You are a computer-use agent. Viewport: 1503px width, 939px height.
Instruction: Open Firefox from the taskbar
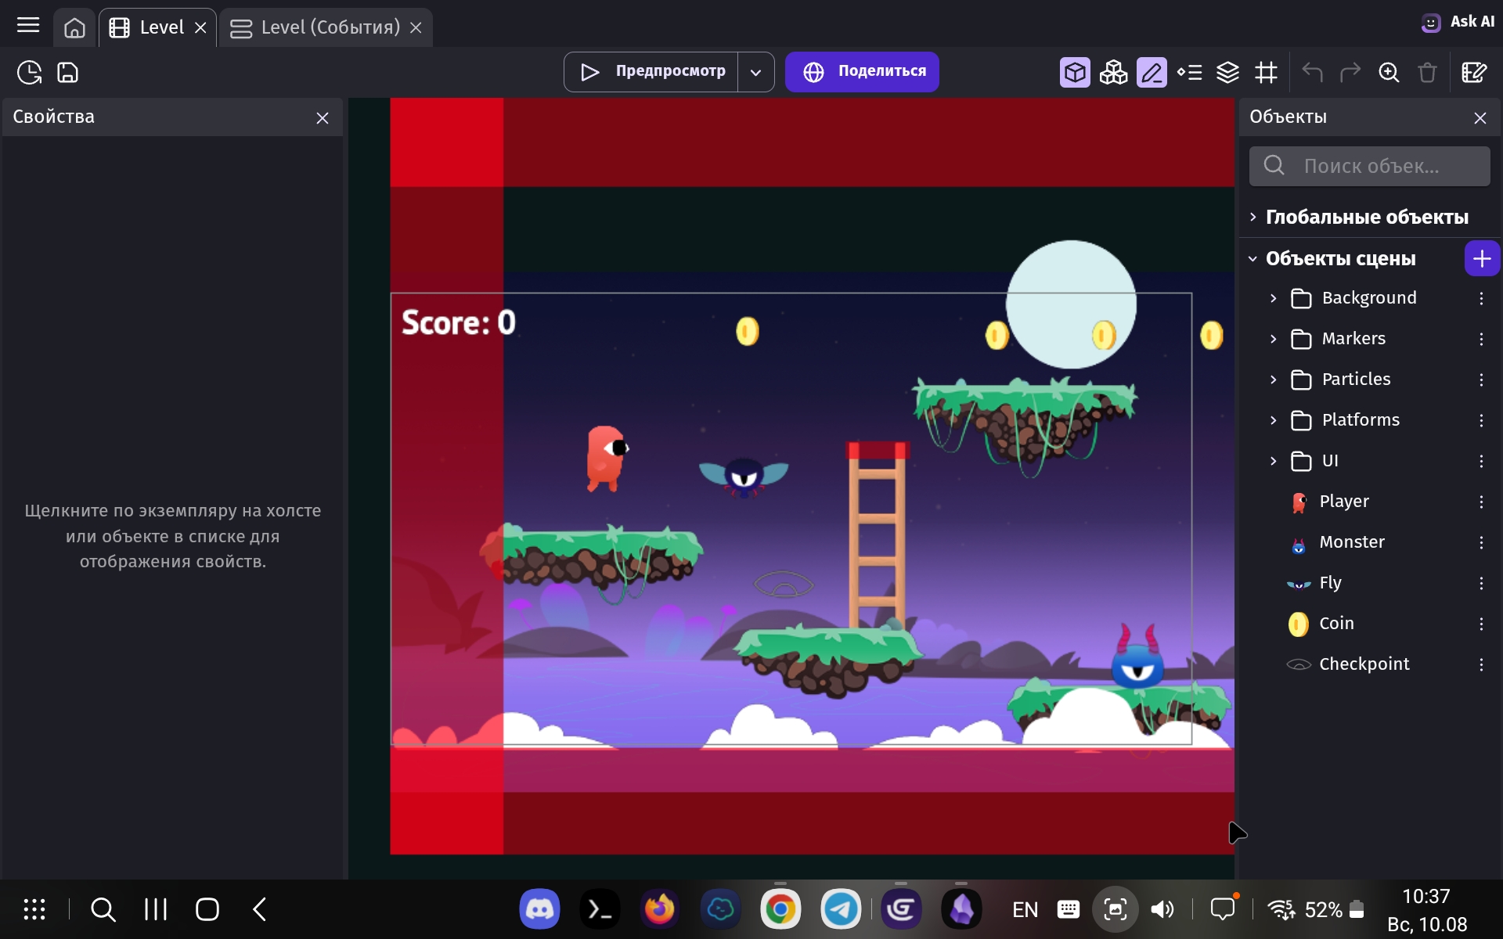(x=659, y=908)
